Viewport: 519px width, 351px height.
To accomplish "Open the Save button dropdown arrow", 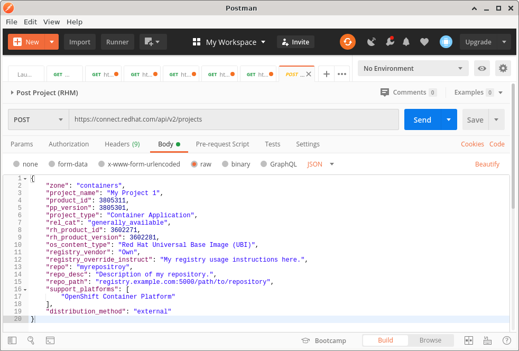I will coord(496,119).
